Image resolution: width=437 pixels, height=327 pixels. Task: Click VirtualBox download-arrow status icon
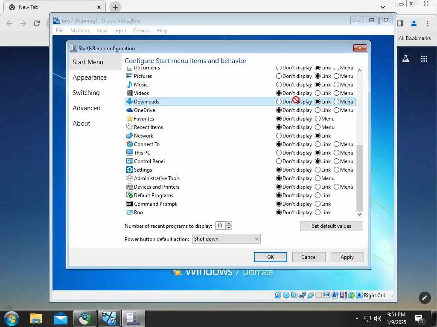(359, 295)
